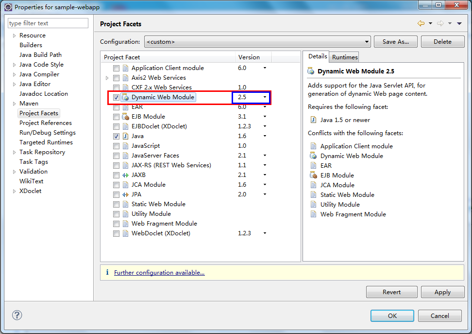Click OK to confirm properties

click(392, 316)
